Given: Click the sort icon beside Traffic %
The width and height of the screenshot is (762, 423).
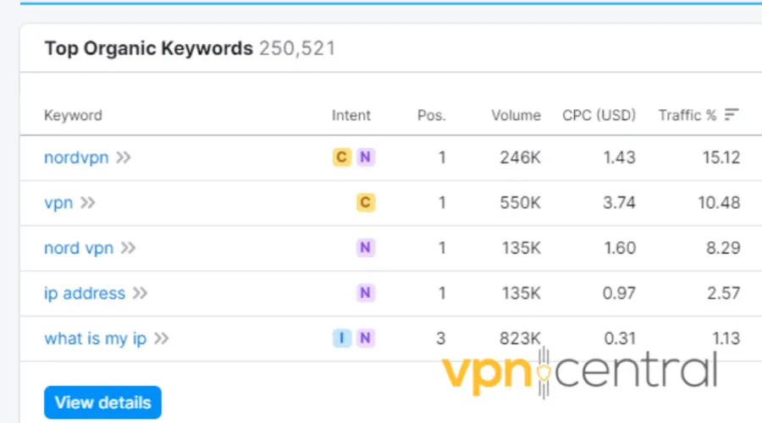Looking at the screenshot, I should 732,115.
